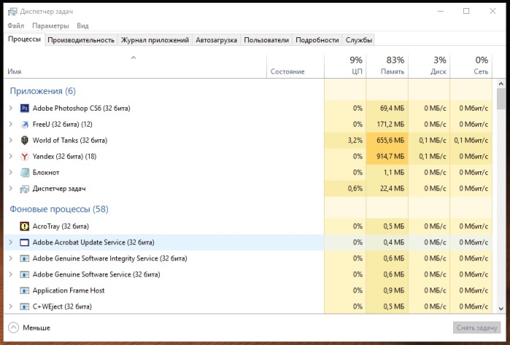Click the Yandex browser icon
The image size is (510, 345).
click(24, 156)
